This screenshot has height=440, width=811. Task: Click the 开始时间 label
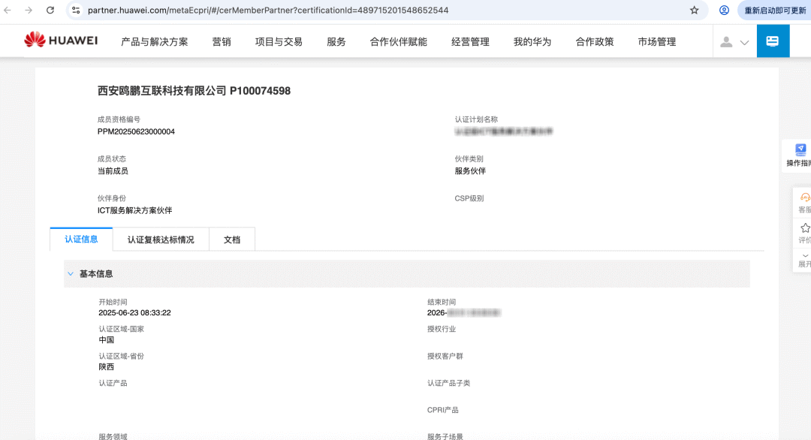pos(113,302)
